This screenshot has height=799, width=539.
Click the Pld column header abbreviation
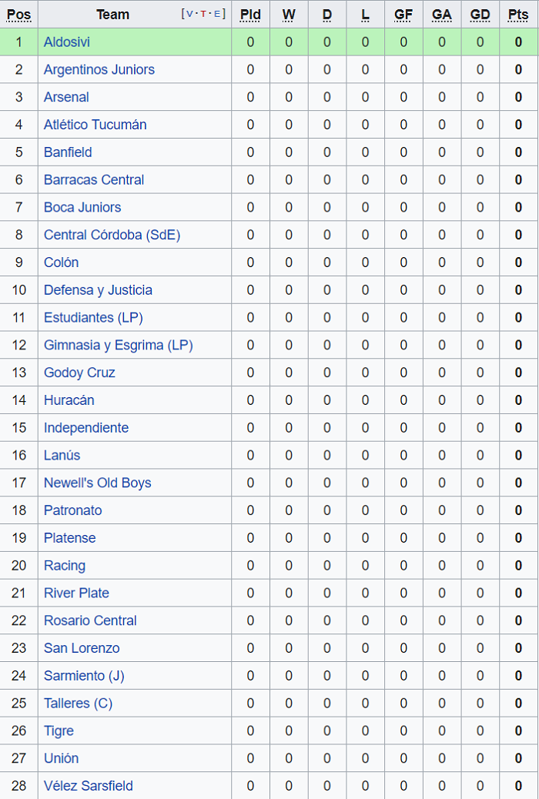[x=250, y=15]
